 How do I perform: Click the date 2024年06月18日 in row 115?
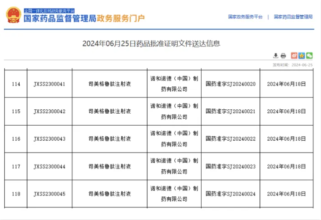(x=286, y=111)
